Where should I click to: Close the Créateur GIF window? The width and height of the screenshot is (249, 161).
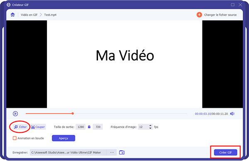pos(240,5)
